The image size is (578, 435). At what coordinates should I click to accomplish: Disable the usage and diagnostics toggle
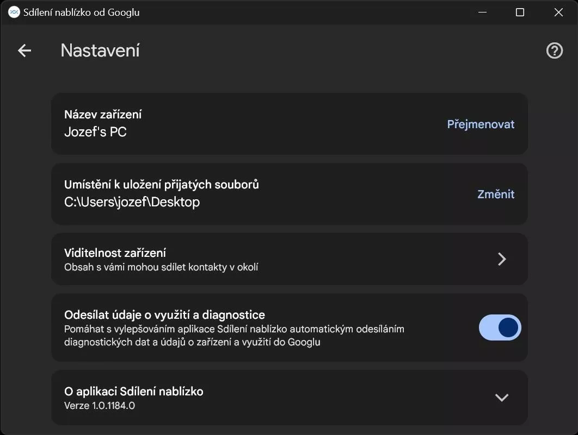coord(500,327)
